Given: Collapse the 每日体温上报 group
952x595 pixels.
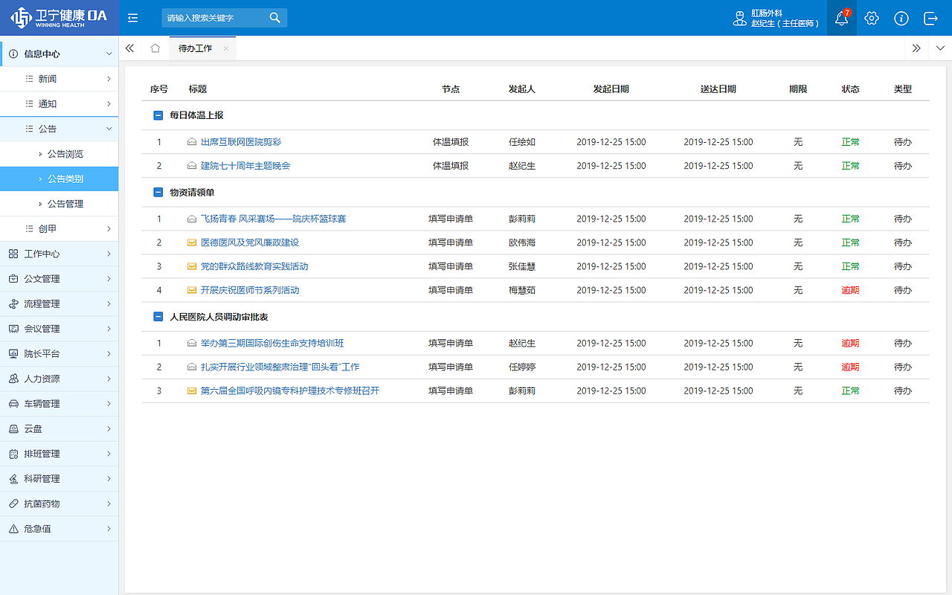Looking at the screenshot, I should coord(158,115).
